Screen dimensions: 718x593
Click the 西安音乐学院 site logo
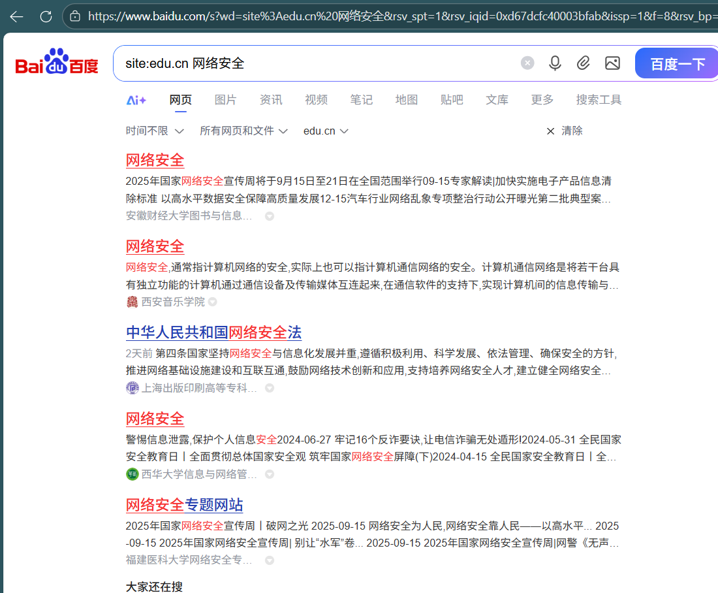click(x=133, y=302)
